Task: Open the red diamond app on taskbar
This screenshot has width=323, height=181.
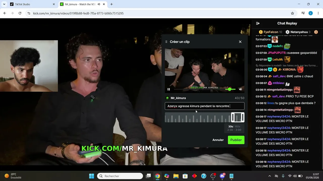Action: [x=194, y=176]
